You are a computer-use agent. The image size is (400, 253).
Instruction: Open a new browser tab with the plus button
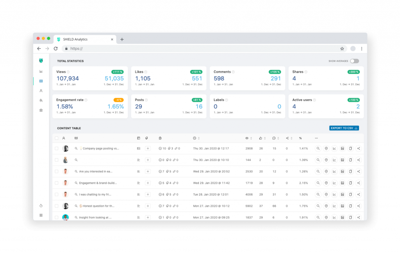[122, 39]
